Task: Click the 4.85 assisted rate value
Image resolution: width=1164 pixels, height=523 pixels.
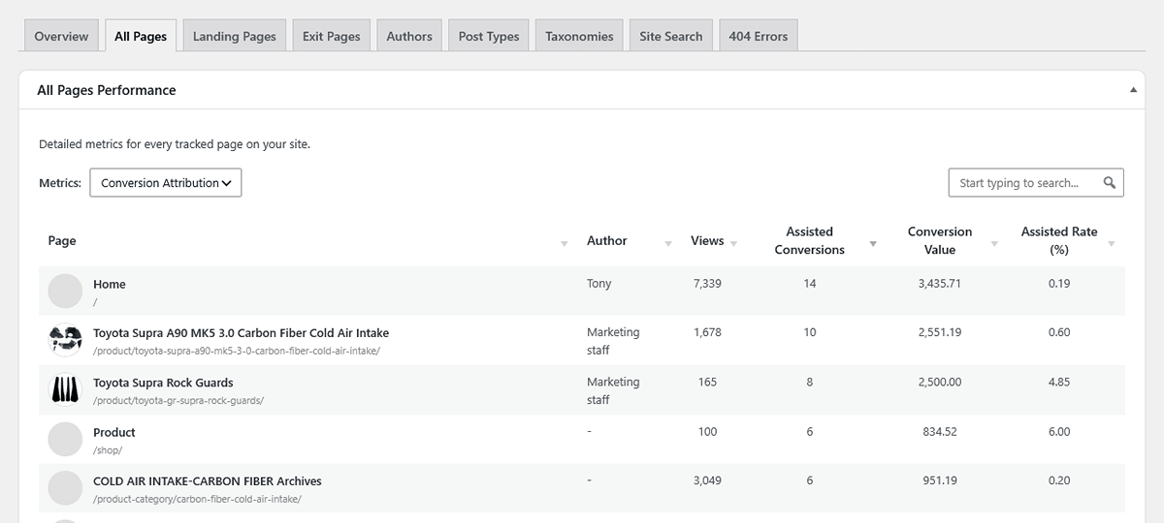Action: (x=1059, y=382)
